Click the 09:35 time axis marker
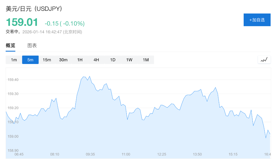This screenshot has height=162, width=276. point(90,154)
